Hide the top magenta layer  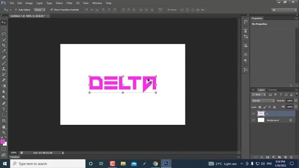(x=253, y=114)
